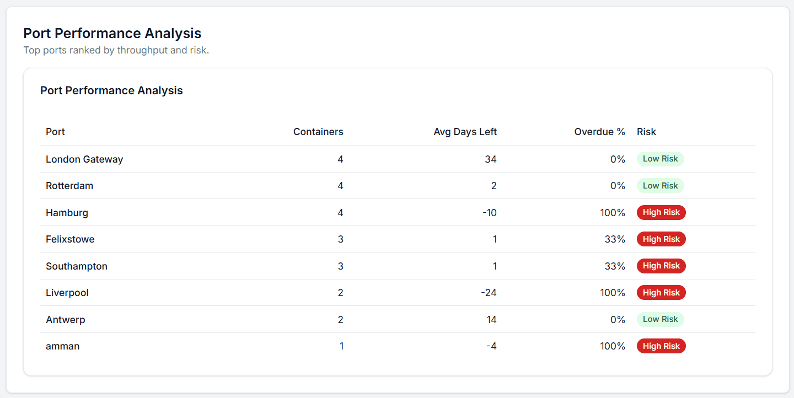Sort the table by the Port column header

(55, 132)
